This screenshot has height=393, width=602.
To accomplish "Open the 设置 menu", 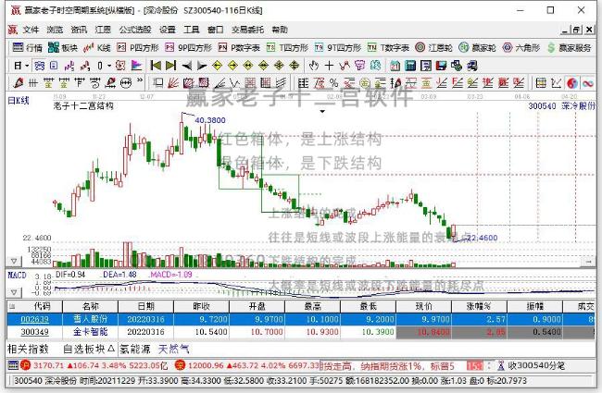I will (168, 30).
